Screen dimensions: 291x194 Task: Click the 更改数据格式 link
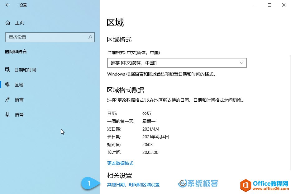pyautogui.click(x=120, y=163)
